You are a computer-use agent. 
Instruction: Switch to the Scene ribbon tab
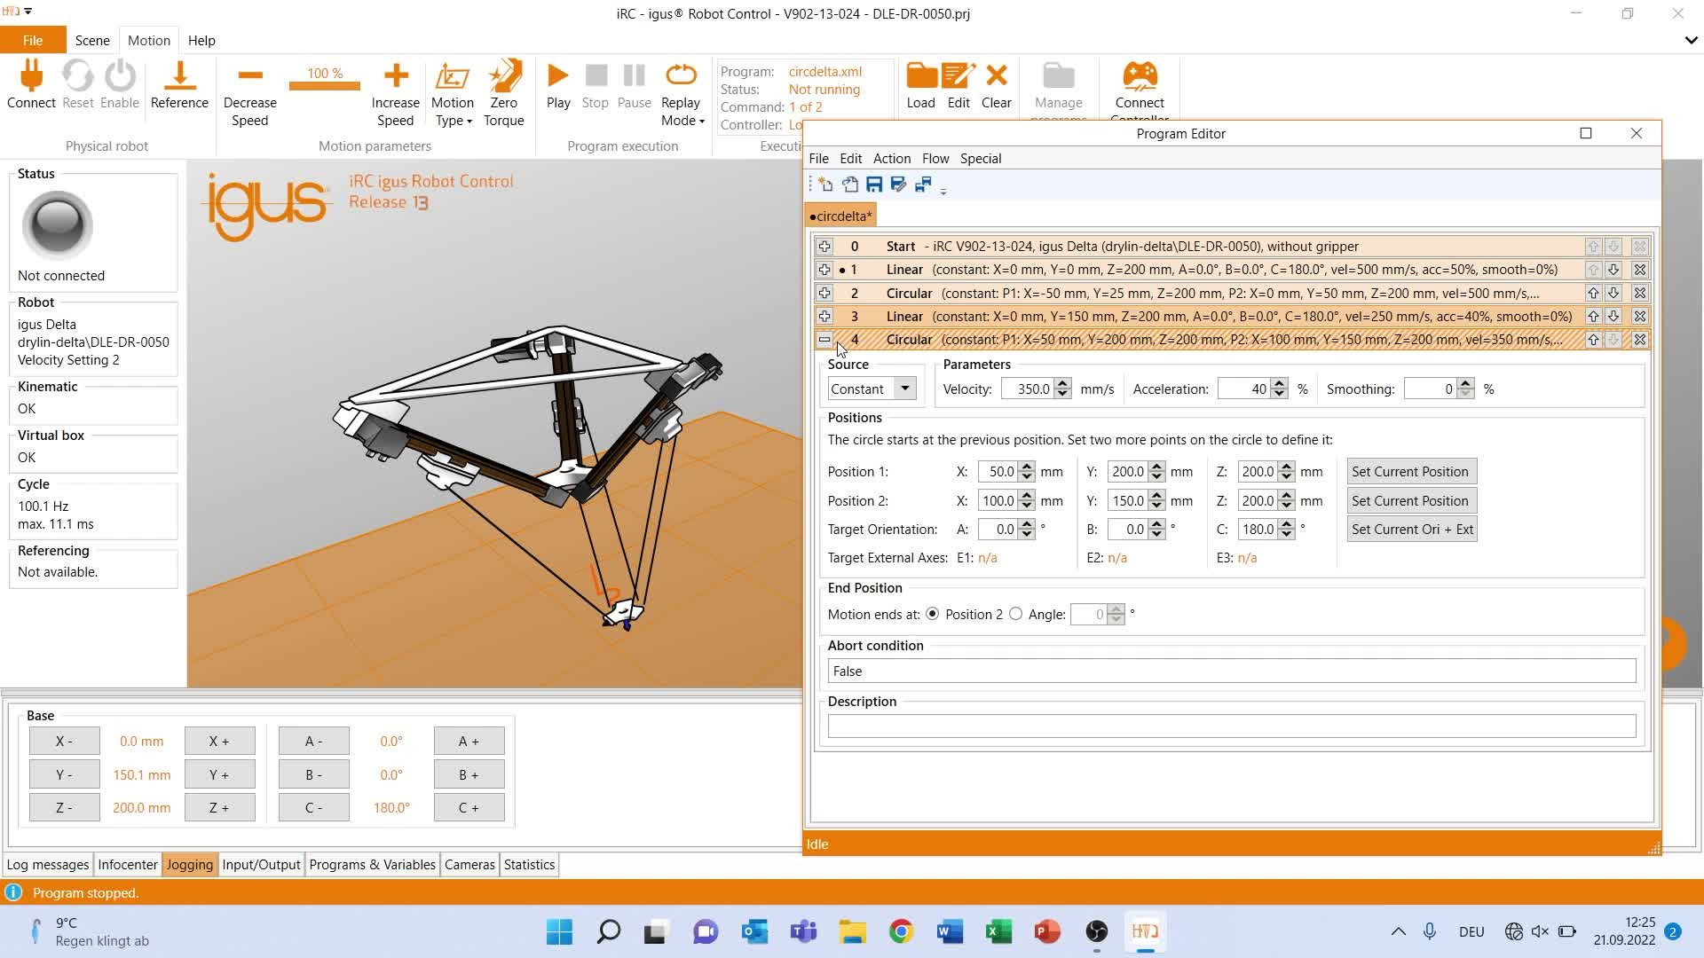92,40
